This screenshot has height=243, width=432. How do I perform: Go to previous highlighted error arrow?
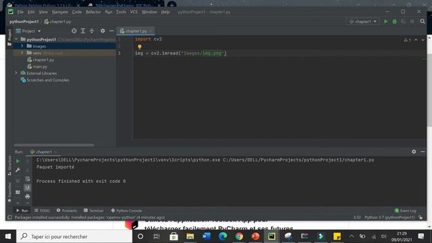point(416,40)
